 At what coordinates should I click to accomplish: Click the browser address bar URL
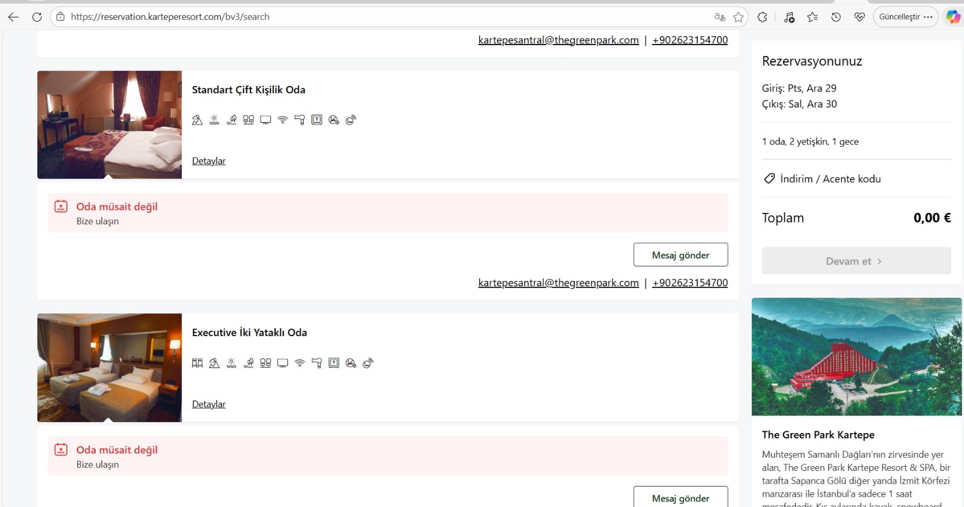170,17
